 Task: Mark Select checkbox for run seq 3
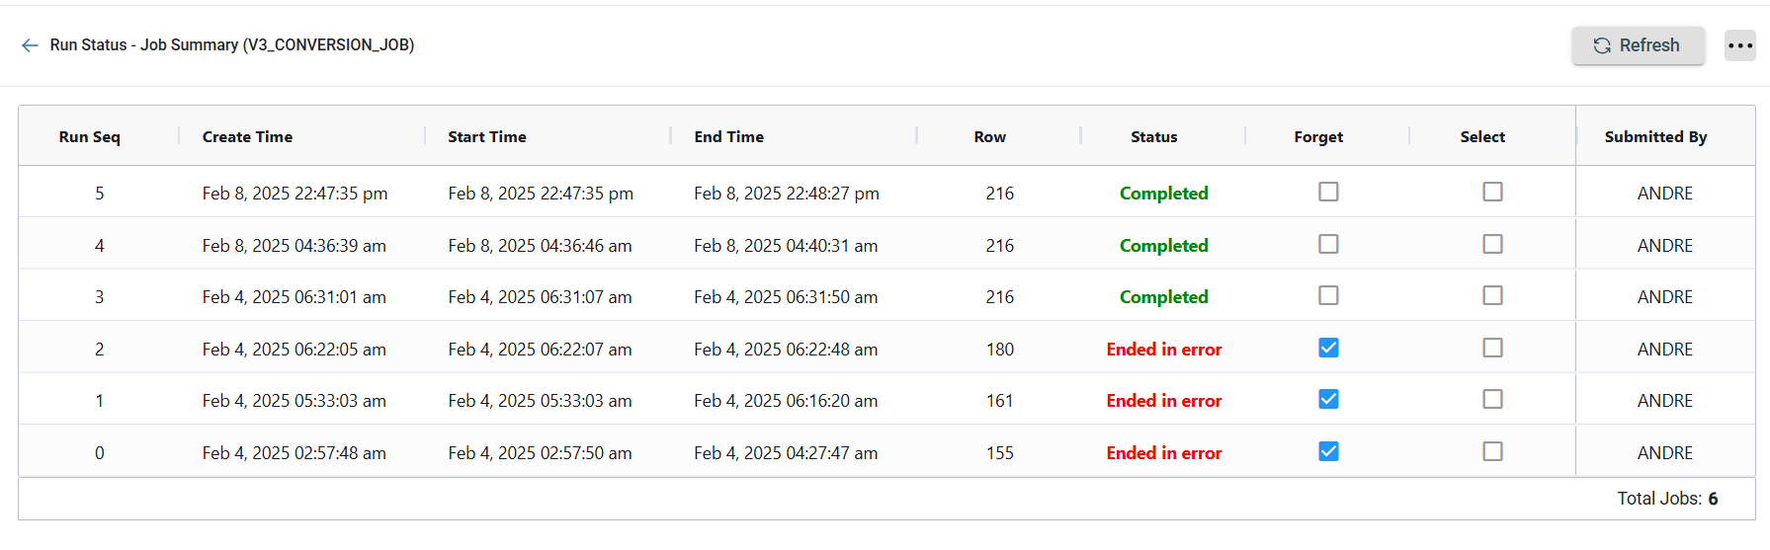(1492, 295)
